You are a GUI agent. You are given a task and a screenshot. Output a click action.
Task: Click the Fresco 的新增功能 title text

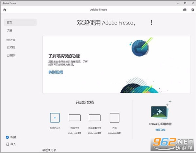[160, 124]
